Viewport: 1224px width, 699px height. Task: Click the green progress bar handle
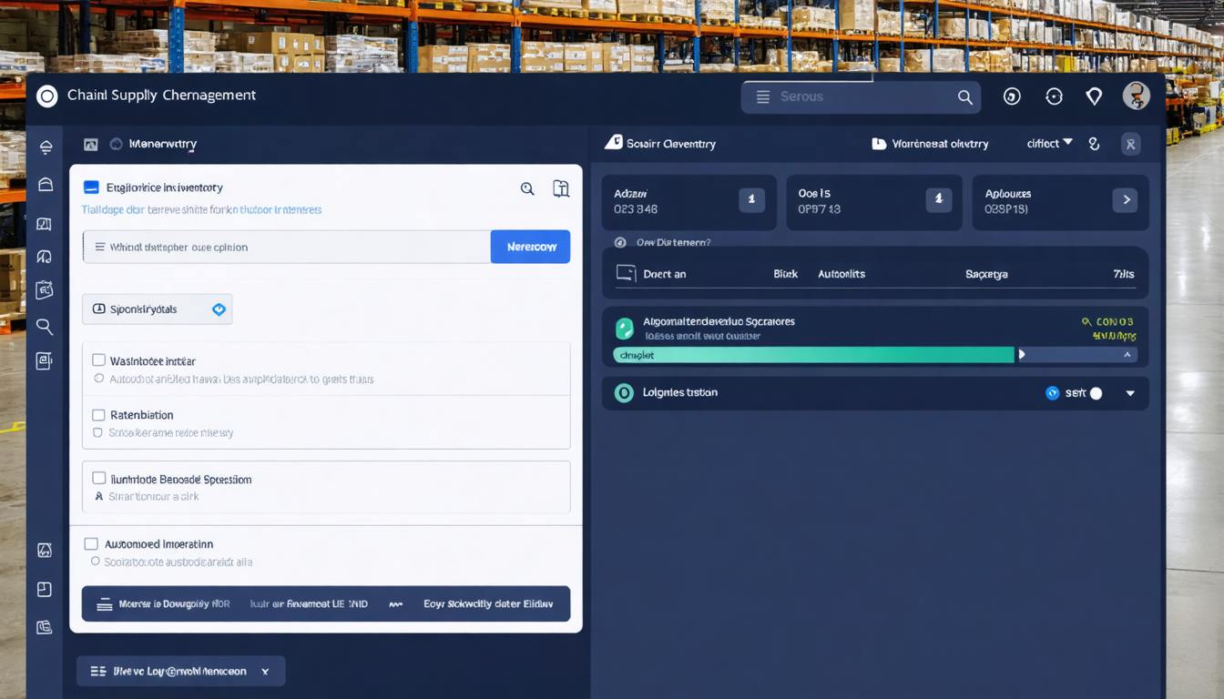(1021, 355)
